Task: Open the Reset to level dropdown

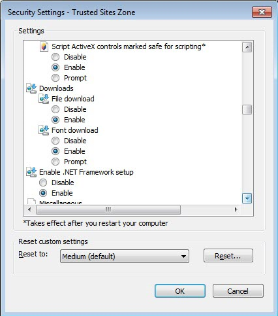Action: point(125,256)
